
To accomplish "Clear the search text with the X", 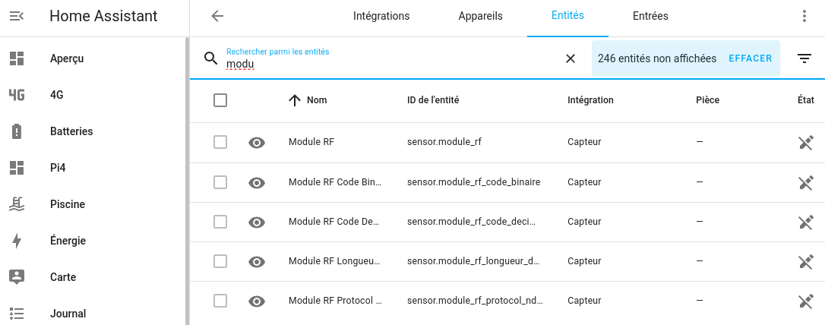I will [571, 58].
